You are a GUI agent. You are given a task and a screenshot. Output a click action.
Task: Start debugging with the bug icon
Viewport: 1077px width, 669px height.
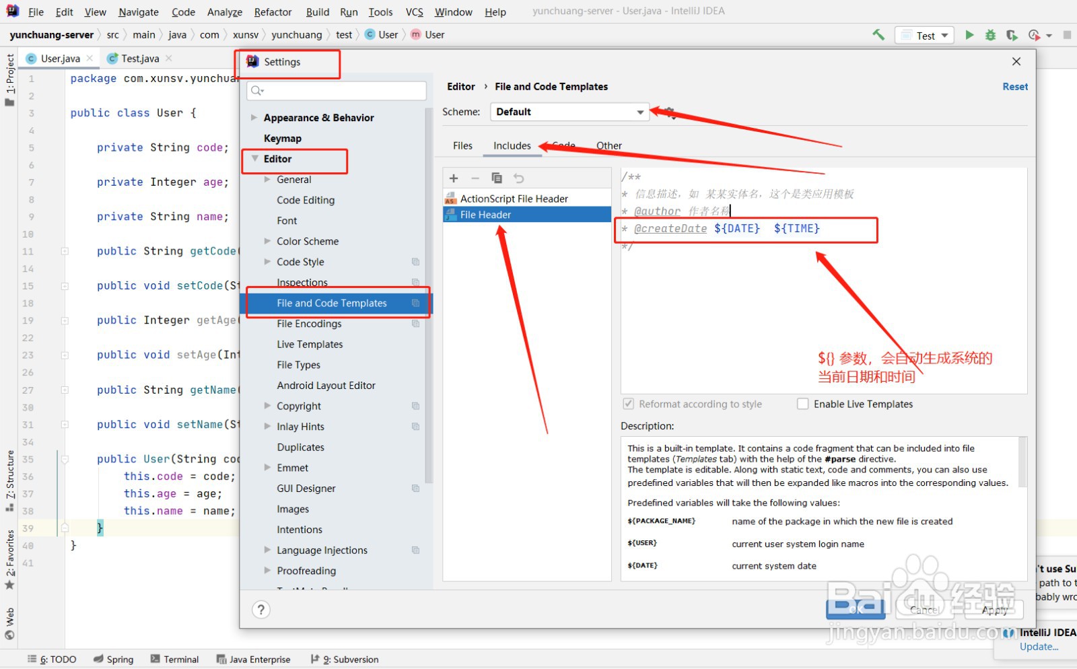coord(990,35)
